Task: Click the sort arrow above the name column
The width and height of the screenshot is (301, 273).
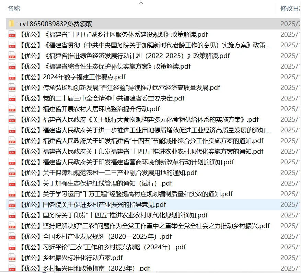Action: click(141, 3)
